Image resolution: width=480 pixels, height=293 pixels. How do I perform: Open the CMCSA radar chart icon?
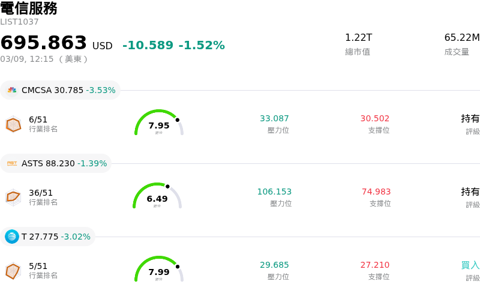pyautogui.click(x=13, y=124)
